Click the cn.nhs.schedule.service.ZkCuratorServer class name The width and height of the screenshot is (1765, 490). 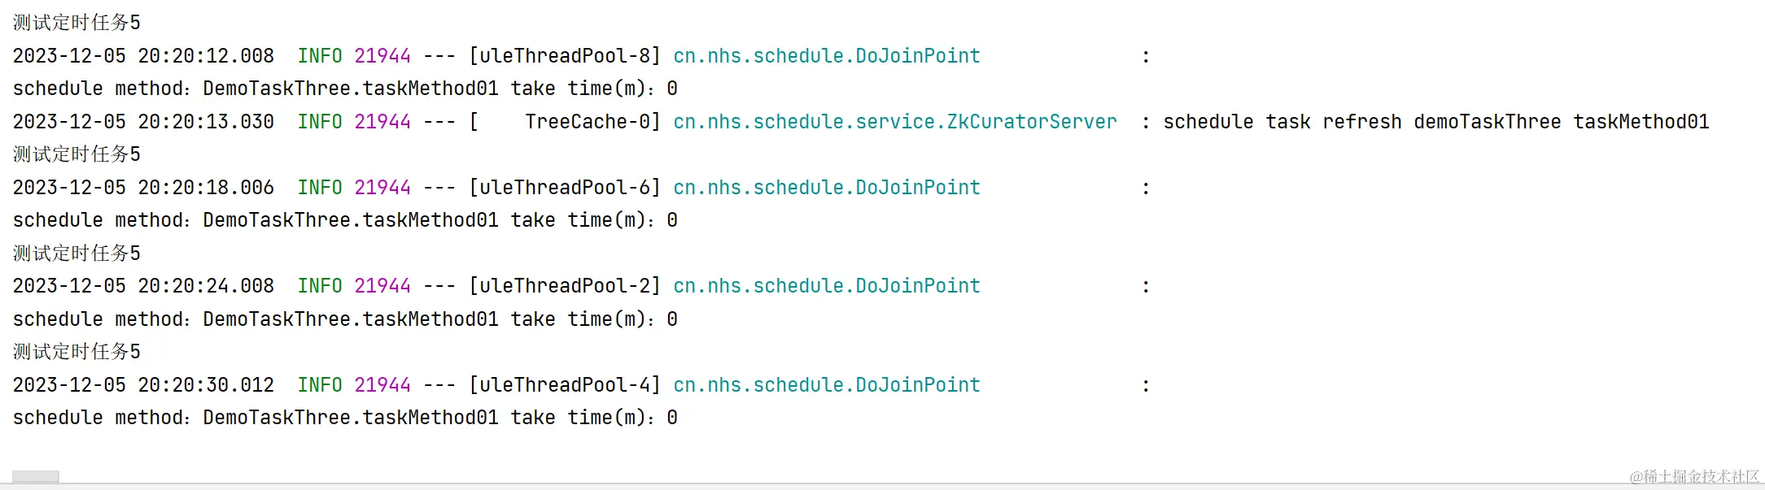click(x=894, y=122)
